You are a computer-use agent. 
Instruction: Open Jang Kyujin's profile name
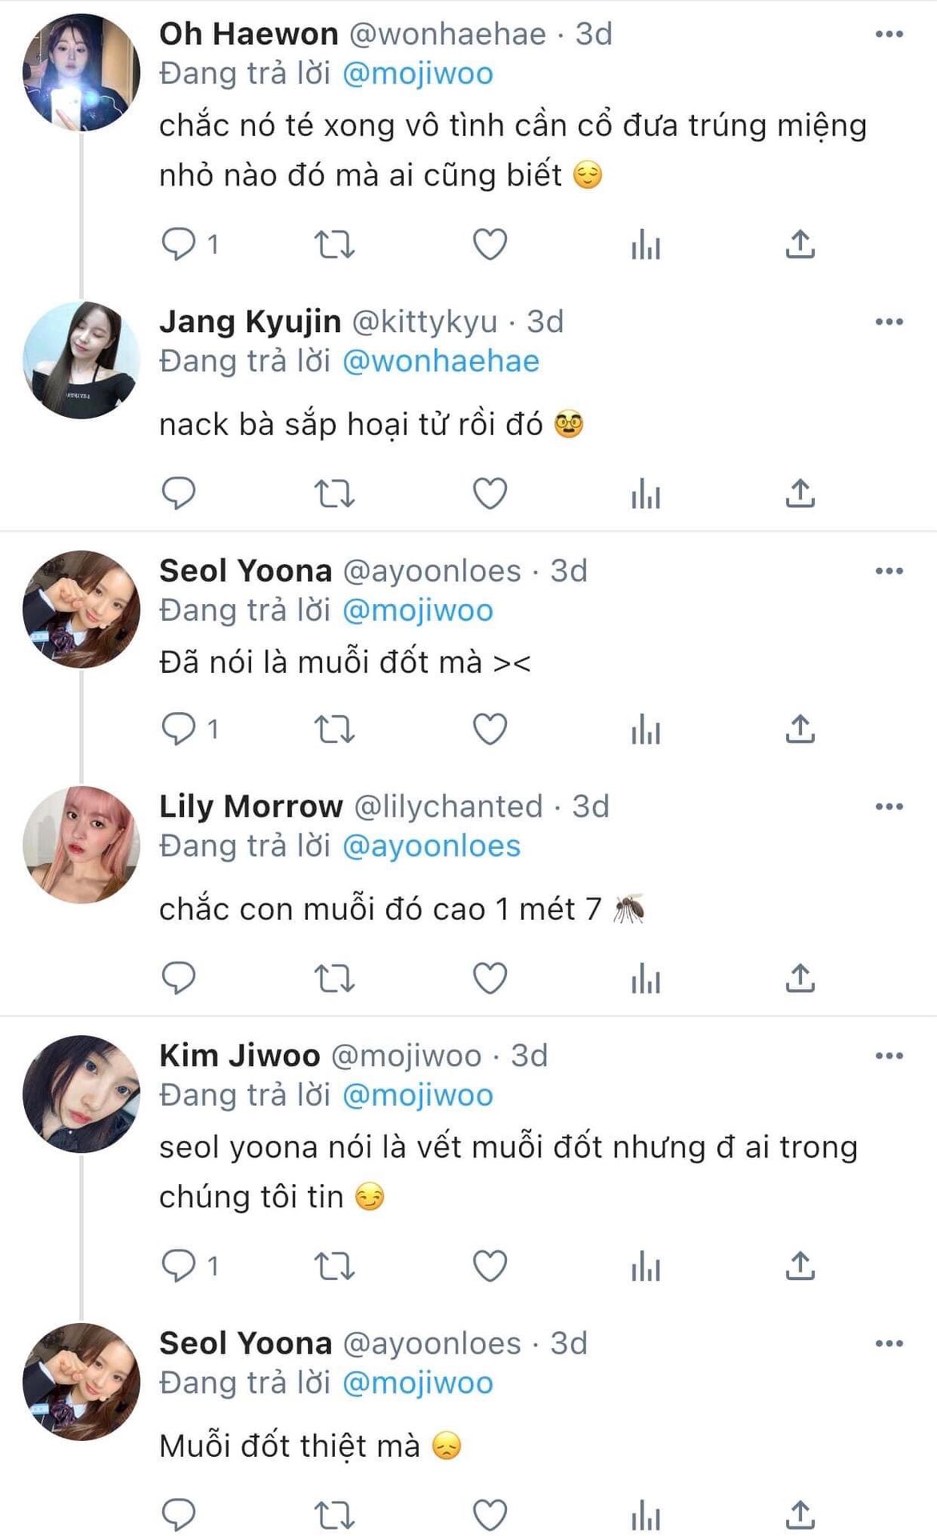click(250, 322)
